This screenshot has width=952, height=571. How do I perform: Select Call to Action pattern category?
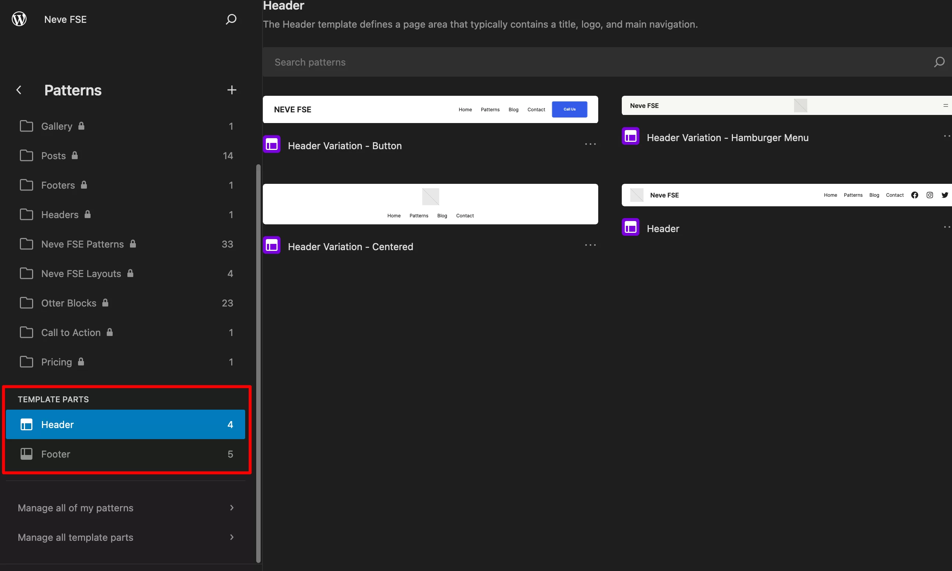click(x=125, y=332)
